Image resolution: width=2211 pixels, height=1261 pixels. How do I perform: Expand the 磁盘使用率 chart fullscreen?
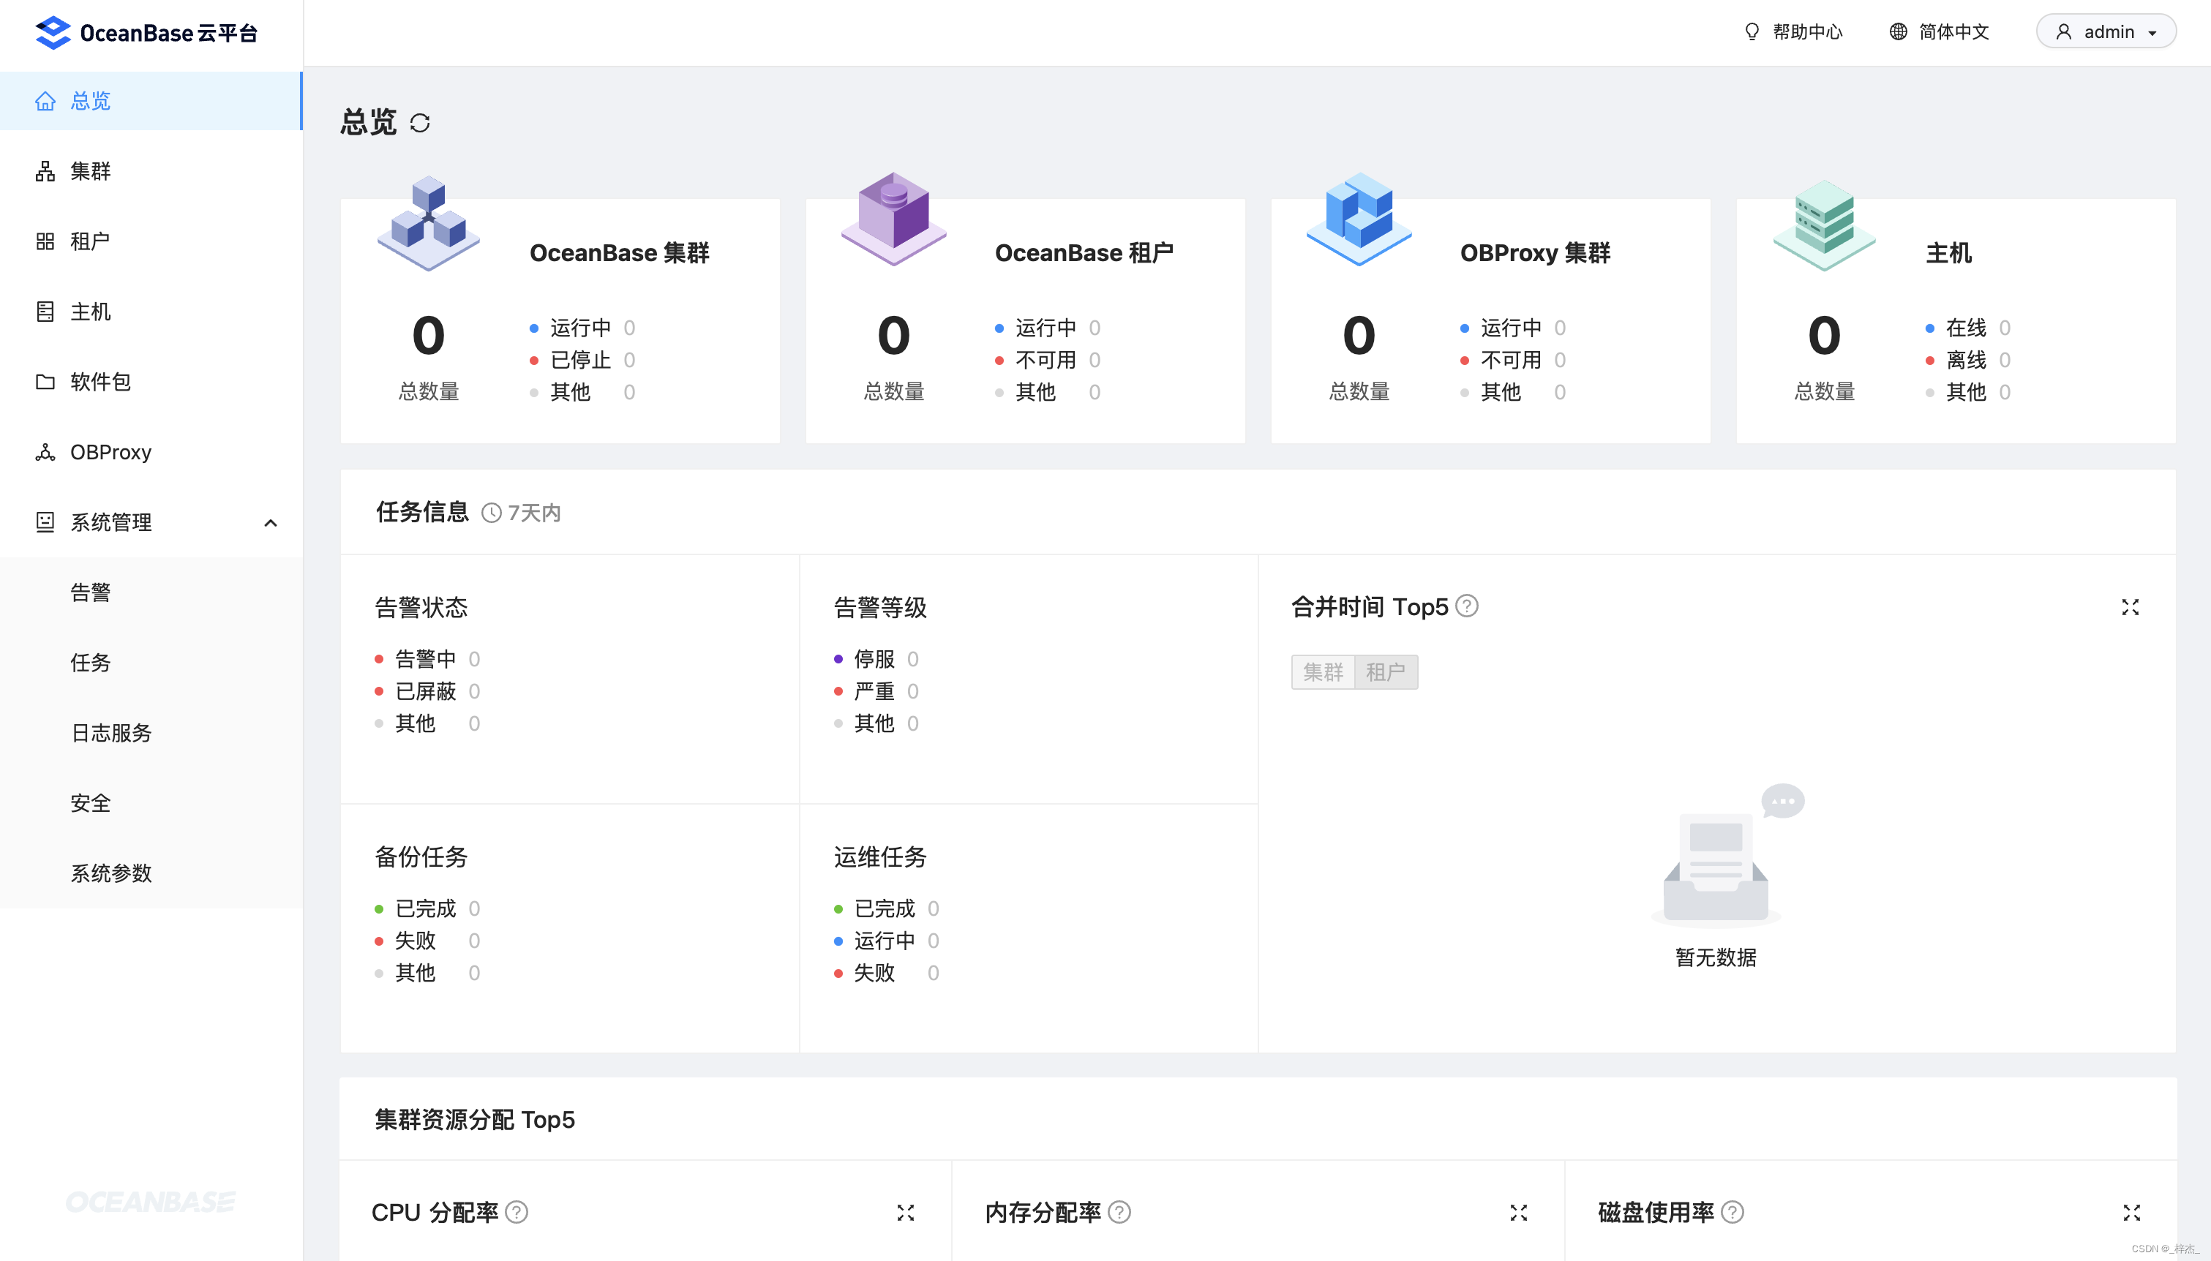[2131, 1213]
